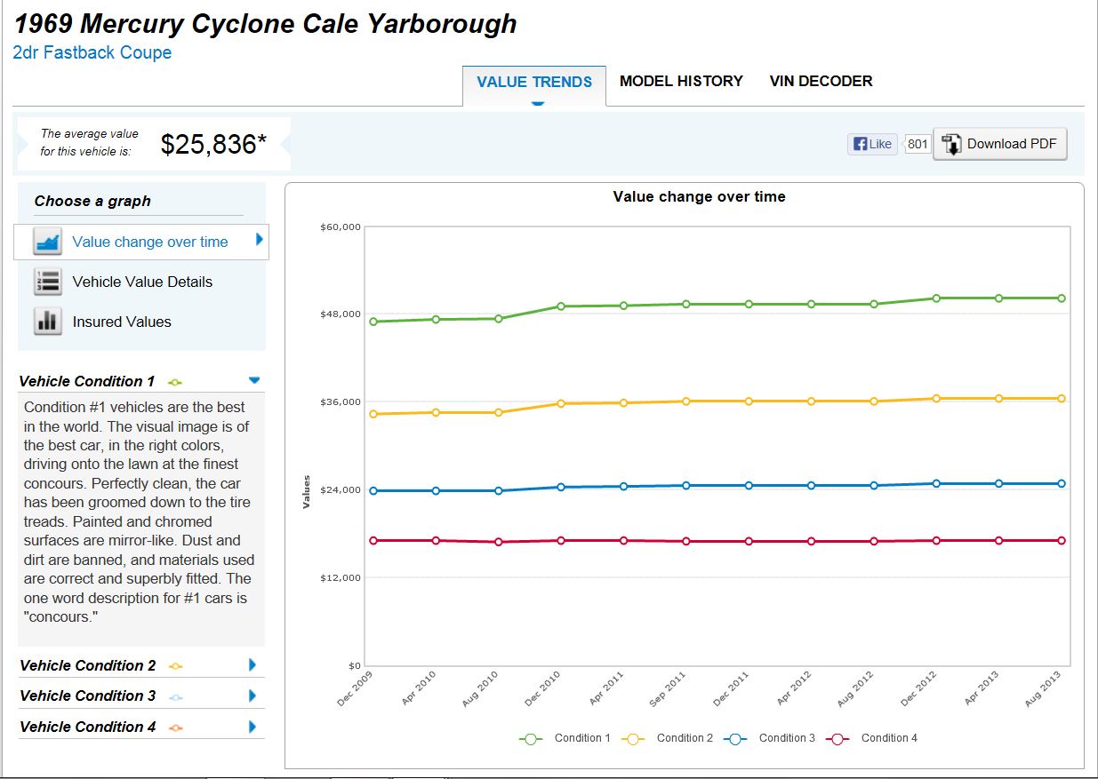Screen dimensions: 1098x779
Task: Expand the Vehicle Condition 3 section
Action: pos(252,696)
